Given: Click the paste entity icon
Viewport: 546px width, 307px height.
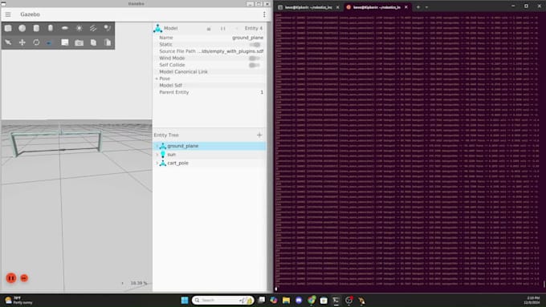Looking at the screenshot, I should coord(108,42).
